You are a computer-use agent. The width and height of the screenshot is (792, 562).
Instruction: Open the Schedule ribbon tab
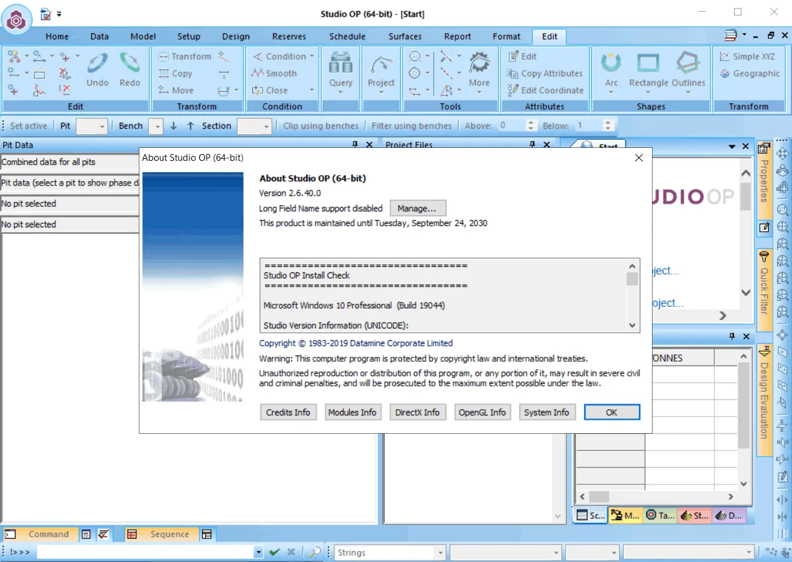(x=347, y=36)
